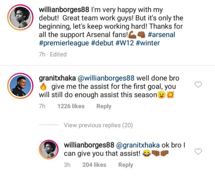Reply to granitxhaka's comment
The width and height of the screenshot is (215, 178).
(x=104, y=106)
